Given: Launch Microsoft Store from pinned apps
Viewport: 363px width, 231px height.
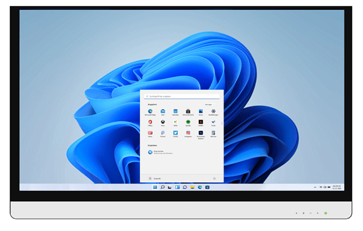Looking at the screenshot, I should click(188, 112).
